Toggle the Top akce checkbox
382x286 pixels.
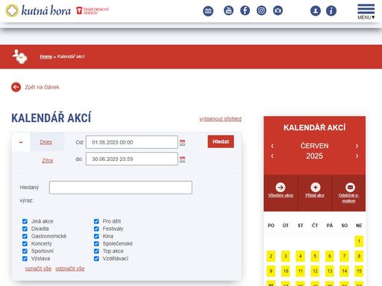pyautogui.click(x=96, y=251)
